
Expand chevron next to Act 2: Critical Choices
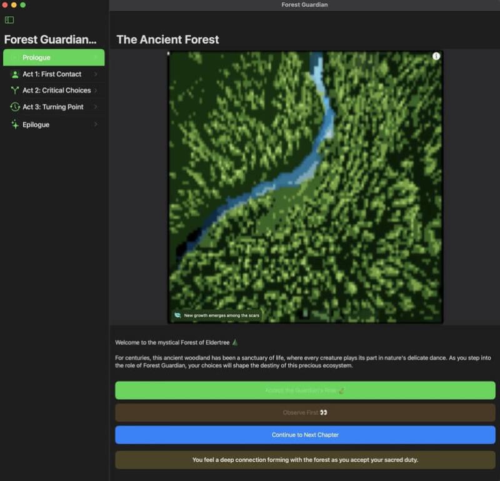pyautogui.click(x=96, y=91)
